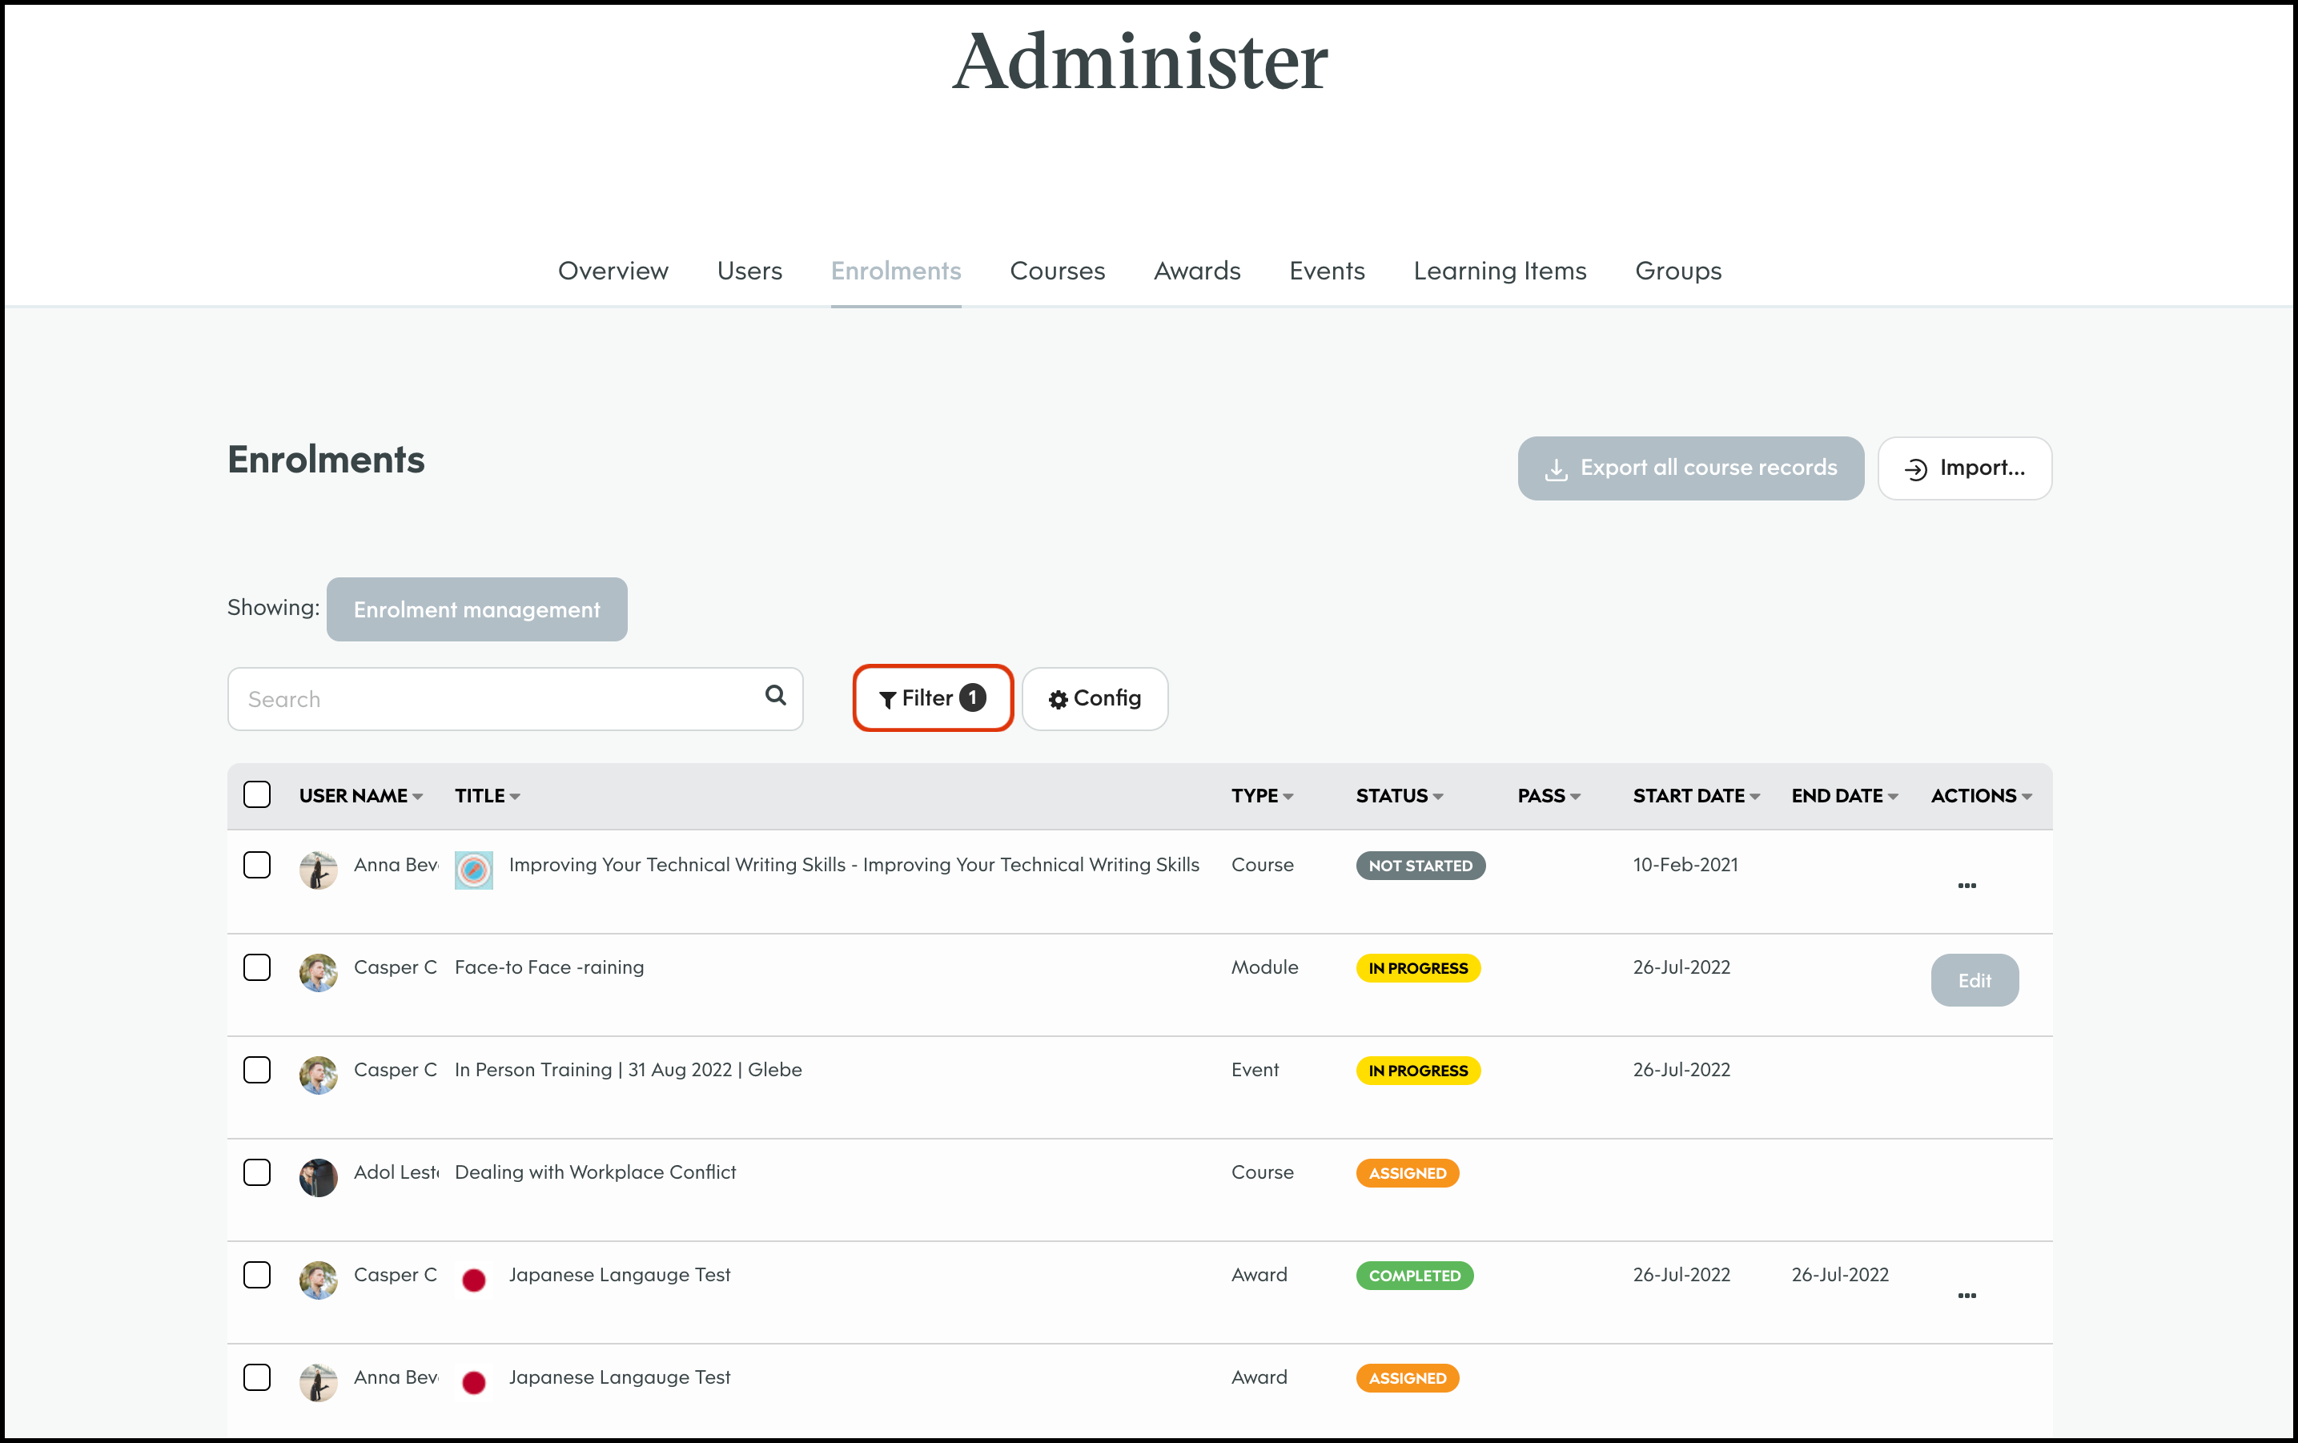2298x1443 pixels.
Task: Expand the Status column sort dropdown
Action: [1438, 797]
